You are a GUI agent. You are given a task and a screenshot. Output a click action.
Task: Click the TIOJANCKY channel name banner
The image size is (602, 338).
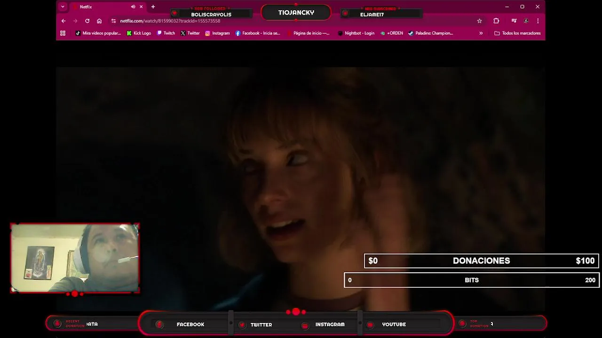pyautogui.click(x=296, y=13)
